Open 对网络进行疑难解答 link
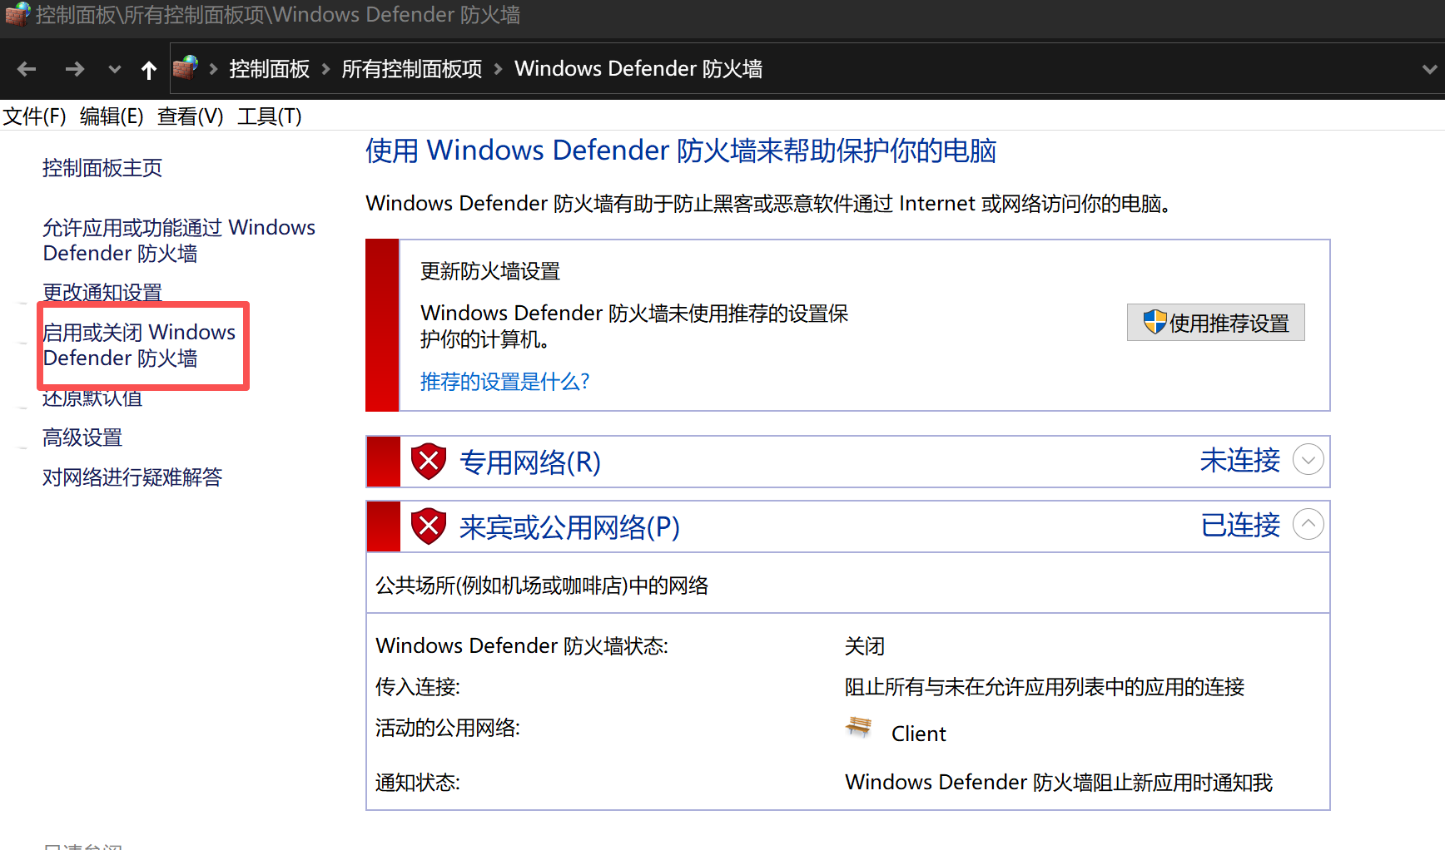This screenshot has width=1445, height=850. pyautogui.click(x=132, y=477)
